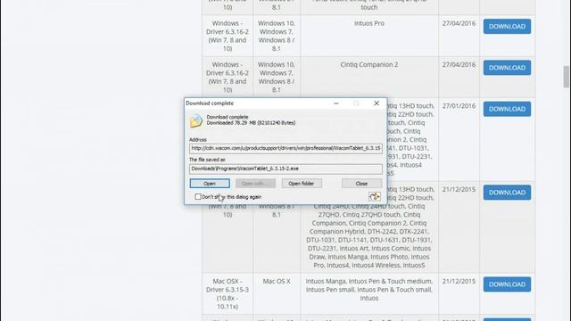Click the "file saved as" path field
Image resolution: width=571 pixels, height=321 pixels.
click(285, 169)
